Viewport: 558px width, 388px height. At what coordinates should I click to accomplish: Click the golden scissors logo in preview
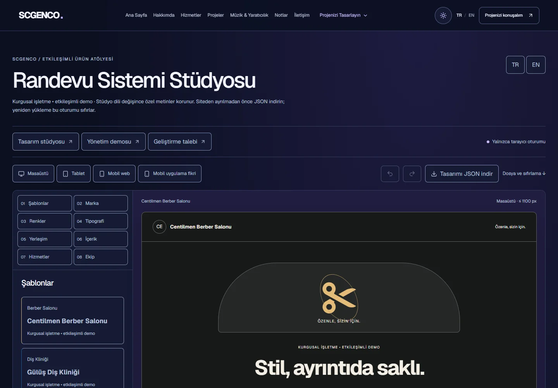[339, 298]
